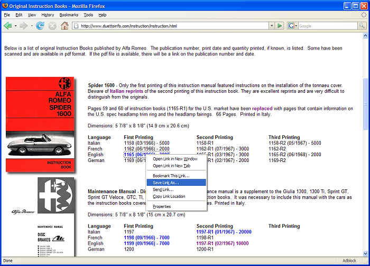
Task: Click the 1200-R1 German second printing entry
Action: (x=205, y=249)
